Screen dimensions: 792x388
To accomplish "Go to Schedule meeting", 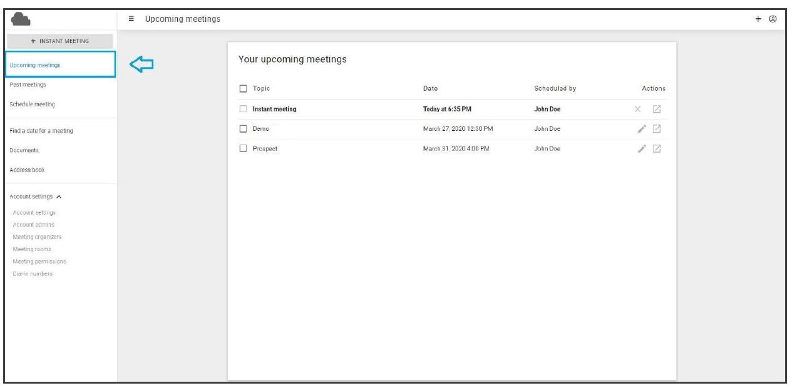I will (33, 105).
